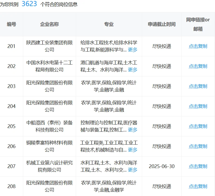Expand 更多 majors for 中船澄西（泰州）装备科技

[x=133, y=130]
